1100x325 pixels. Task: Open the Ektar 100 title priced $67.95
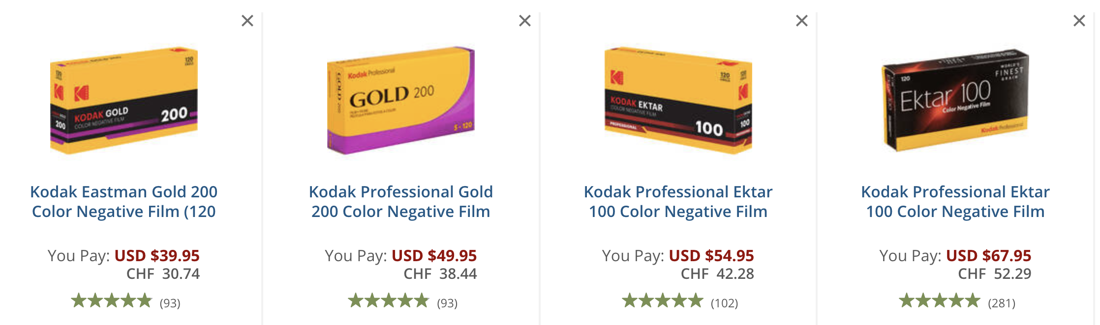coord(955,201)
